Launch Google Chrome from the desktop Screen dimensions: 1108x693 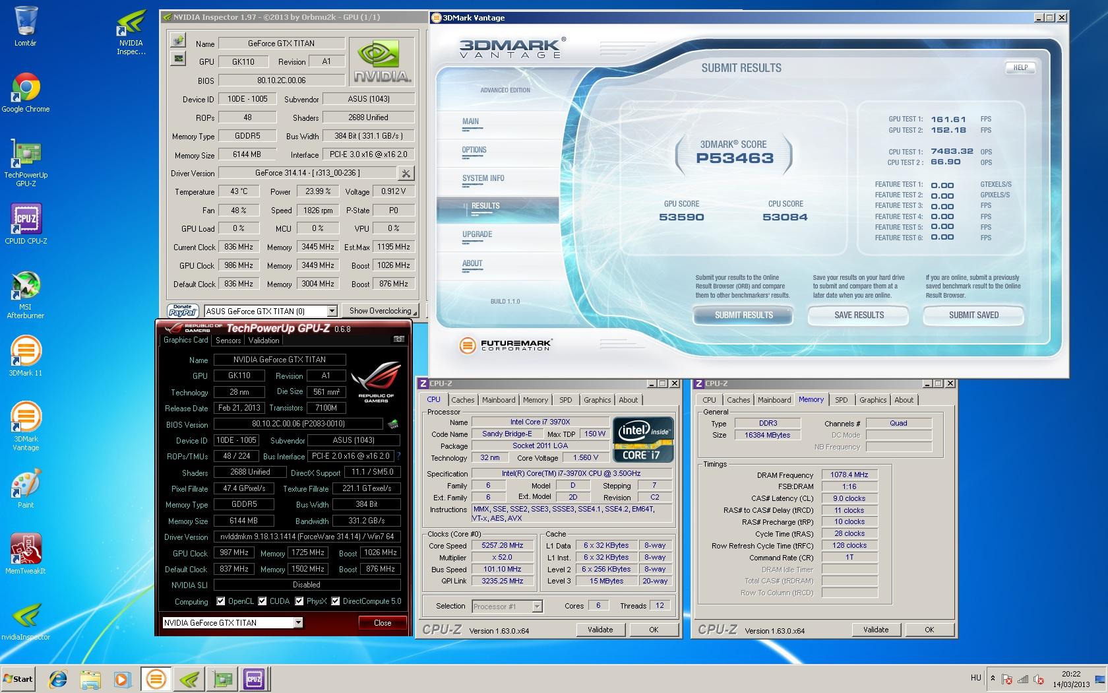click(x=25, y=92)
